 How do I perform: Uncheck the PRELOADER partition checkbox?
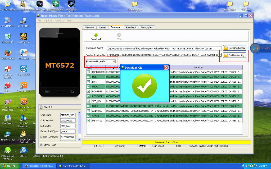point(88,72)
